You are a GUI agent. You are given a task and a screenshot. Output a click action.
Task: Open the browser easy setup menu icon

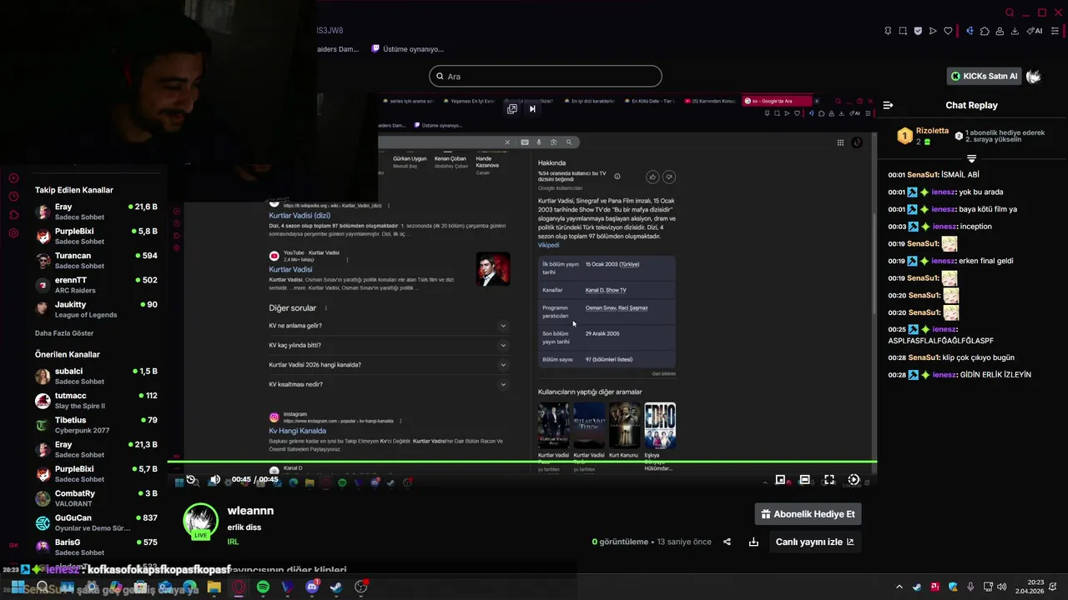1055,31
